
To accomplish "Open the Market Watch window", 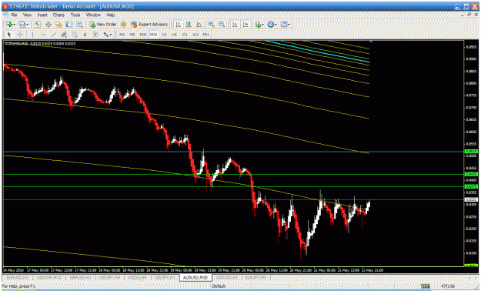I will pyautogui.click(x=38, y=25).
